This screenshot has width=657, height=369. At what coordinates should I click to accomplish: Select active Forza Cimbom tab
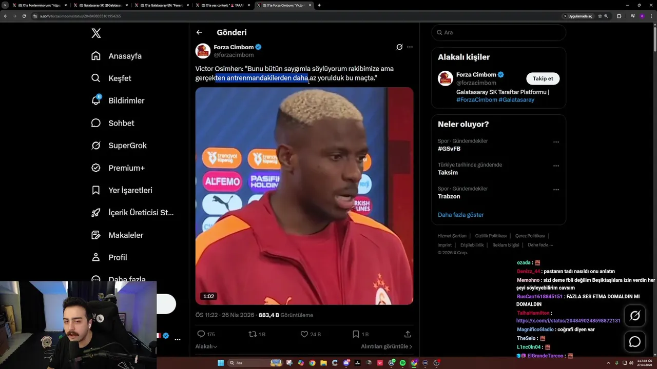click(283, 5)
